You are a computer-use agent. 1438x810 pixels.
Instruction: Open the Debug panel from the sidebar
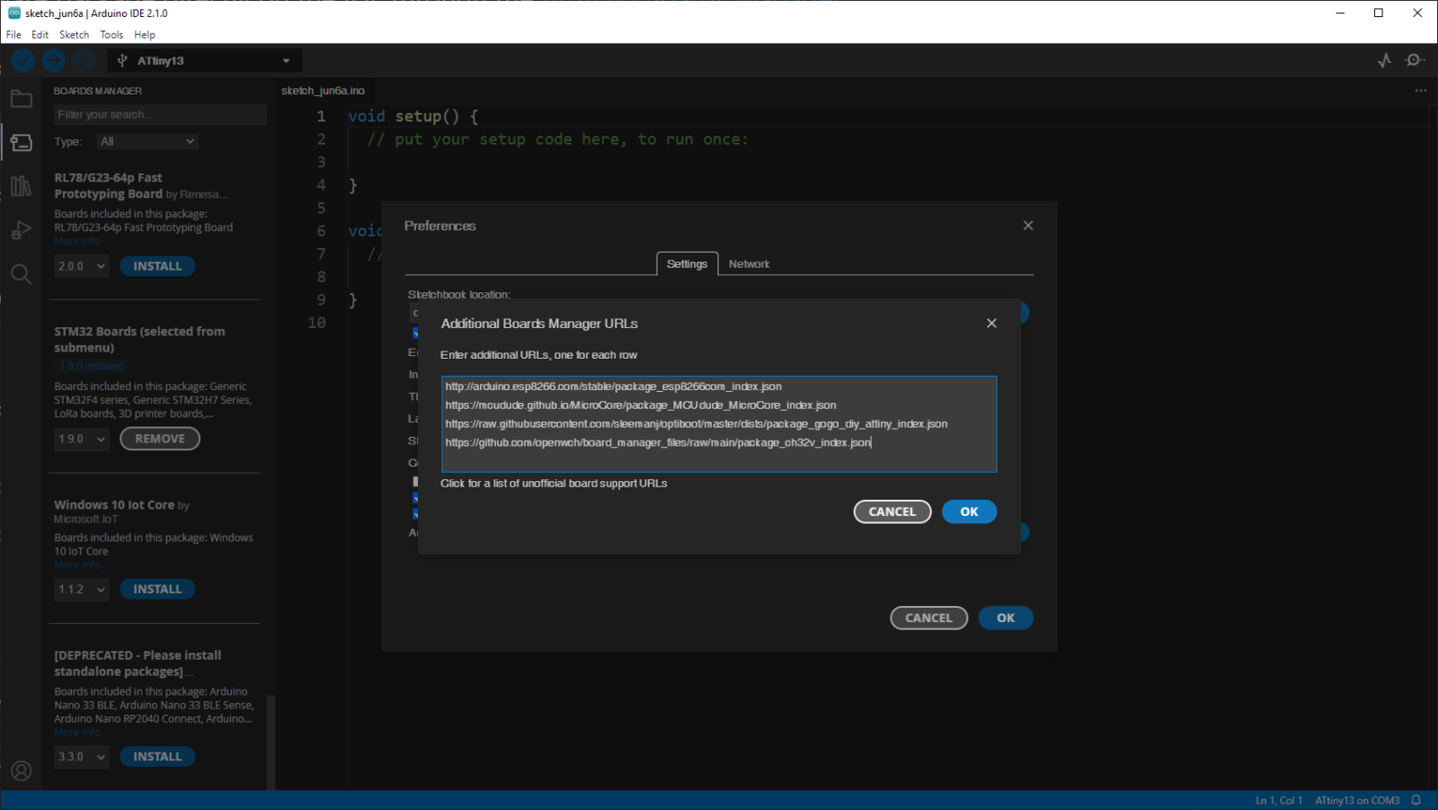pos(22,230)
